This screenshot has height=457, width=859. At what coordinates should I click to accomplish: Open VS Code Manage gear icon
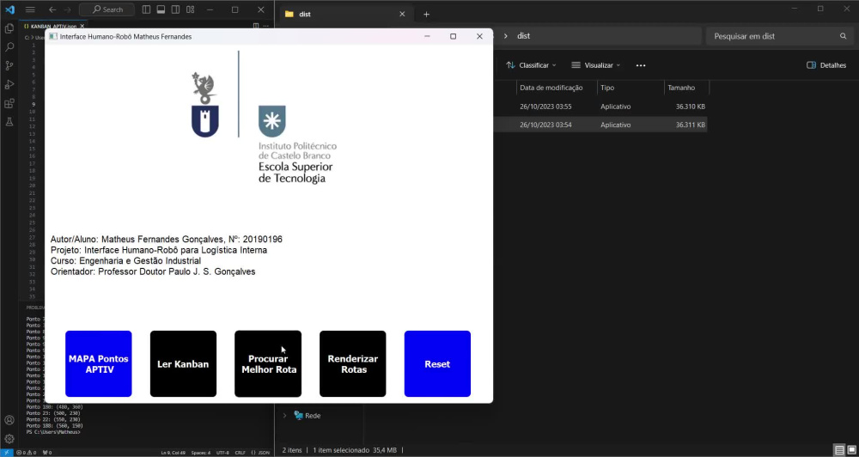[9, 439]
